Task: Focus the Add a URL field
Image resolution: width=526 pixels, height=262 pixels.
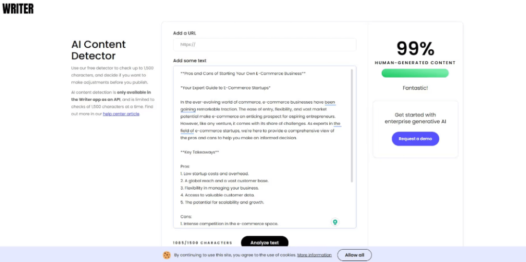Action: point(265,45)
